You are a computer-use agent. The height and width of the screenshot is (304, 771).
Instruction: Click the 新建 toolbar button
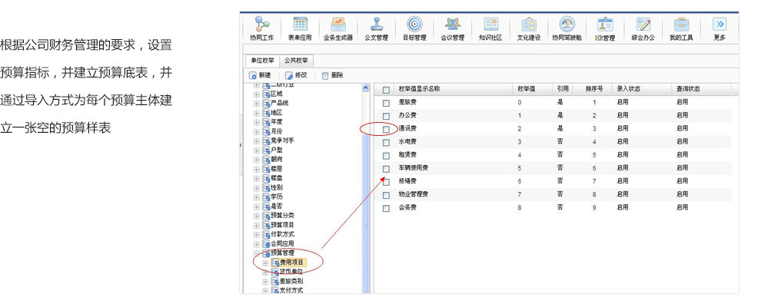260,75
